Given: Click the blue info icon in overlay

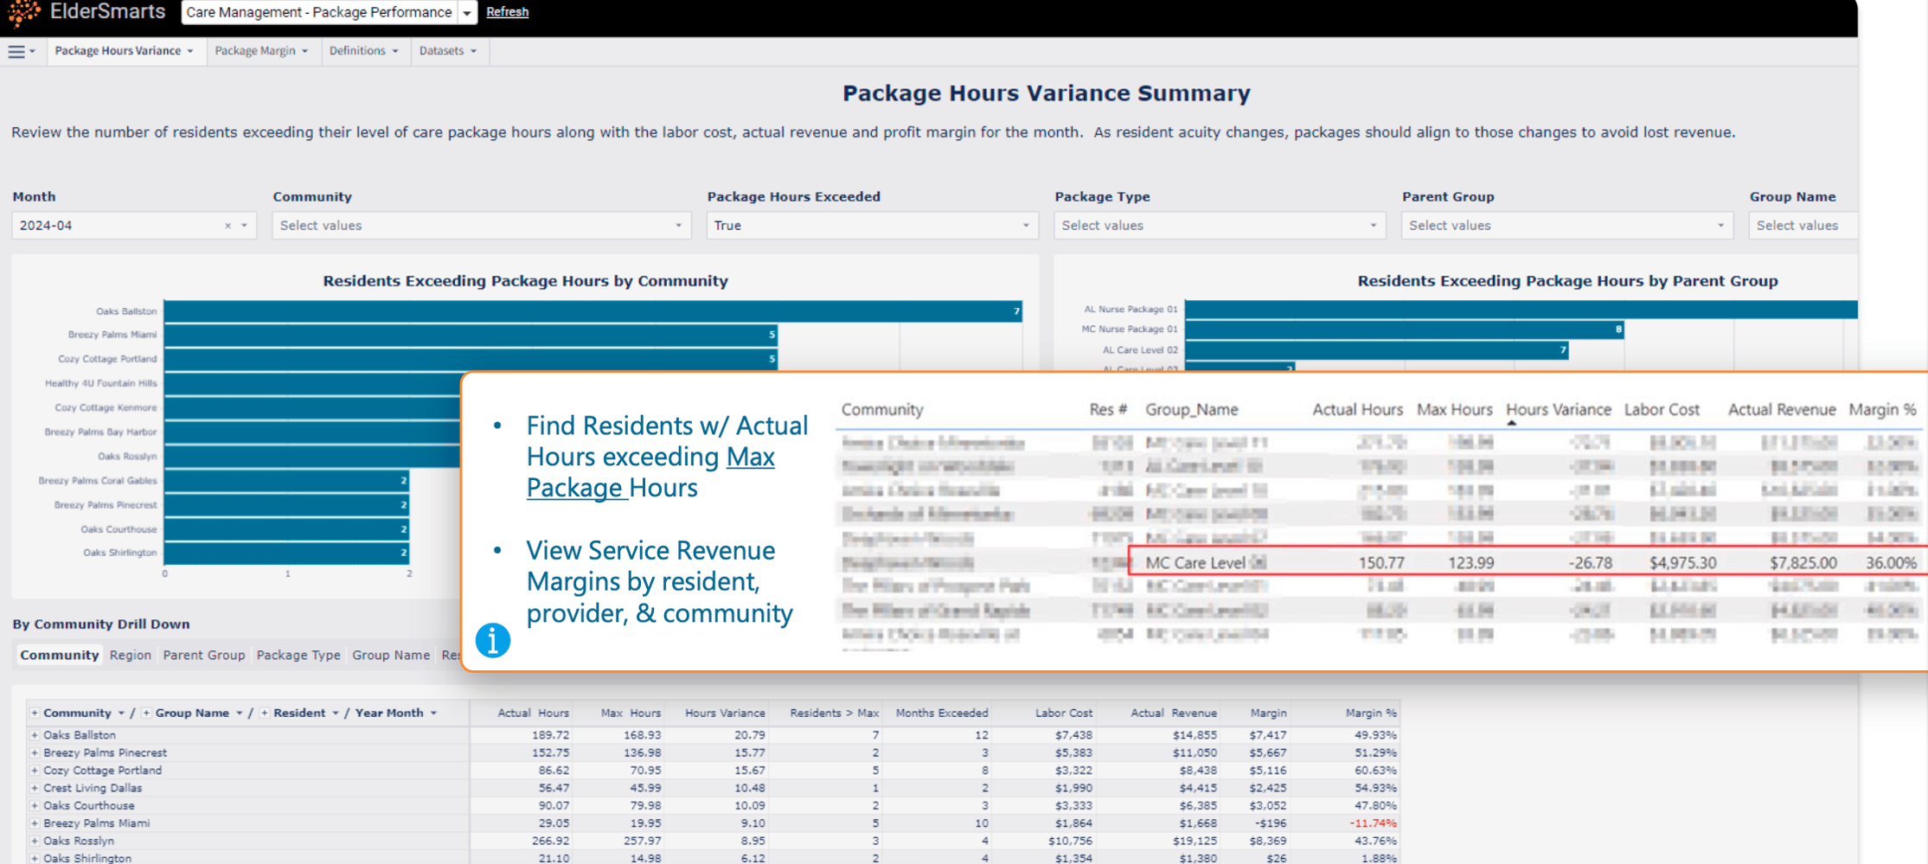Looking at the screenshot, I should 493,641.
